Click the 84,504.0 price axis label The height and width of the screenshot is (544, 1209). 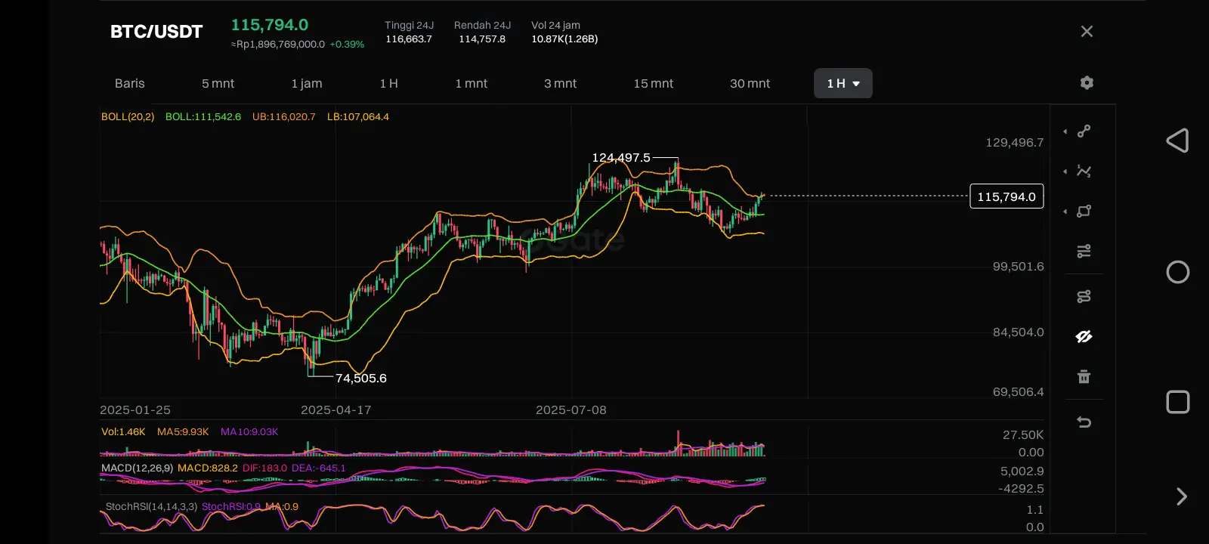point(1018,332)
